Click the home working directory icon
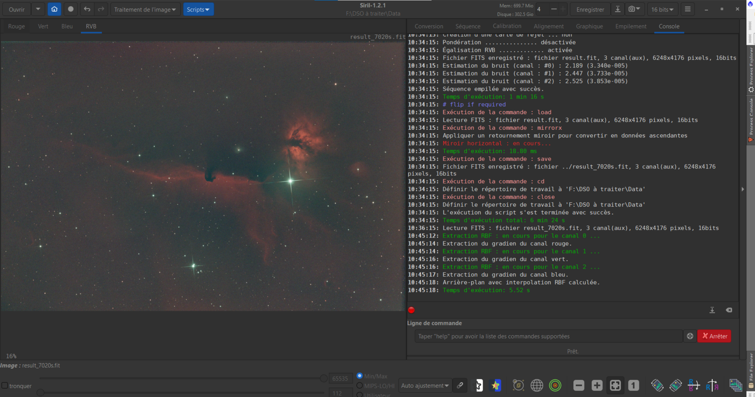 [54, 9]
